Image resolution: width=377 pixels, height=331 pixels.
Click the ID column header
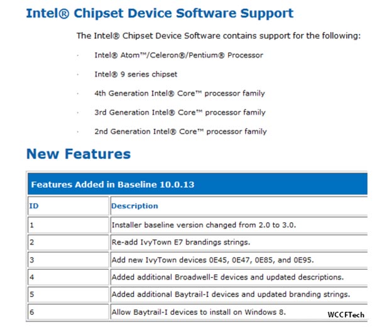click(33, 205)
